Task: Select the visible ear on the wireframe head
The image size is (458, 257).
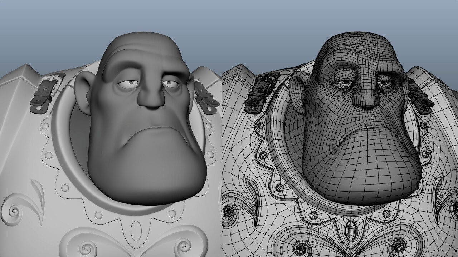Action: click(298, 93)
